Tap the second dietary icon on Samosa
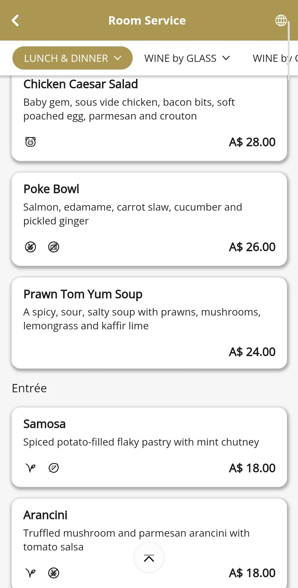 54,468
